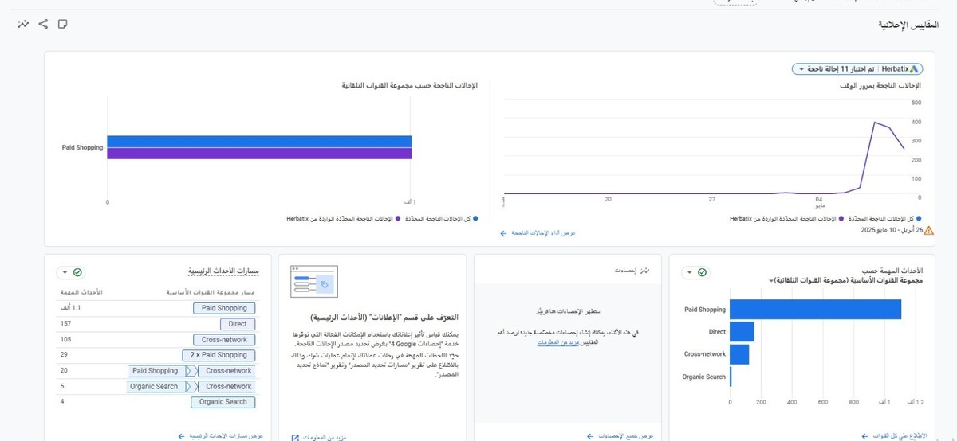Open the Insights sparkline icon in the top toolbar
The width and height of the screenshot is (957, 441).
pyautogui.click(x=23, y=24)
